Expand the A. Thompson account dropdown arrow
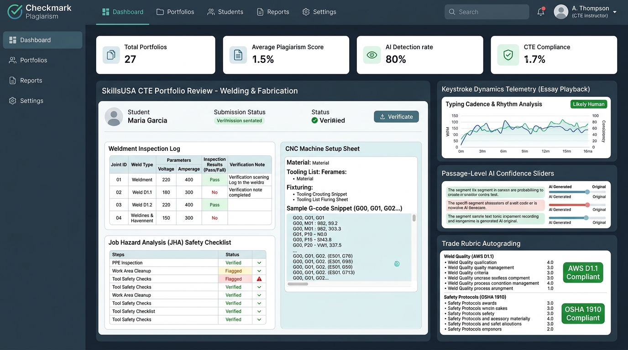628x350 pixels. pyautogui.click(x=615, y=12)
